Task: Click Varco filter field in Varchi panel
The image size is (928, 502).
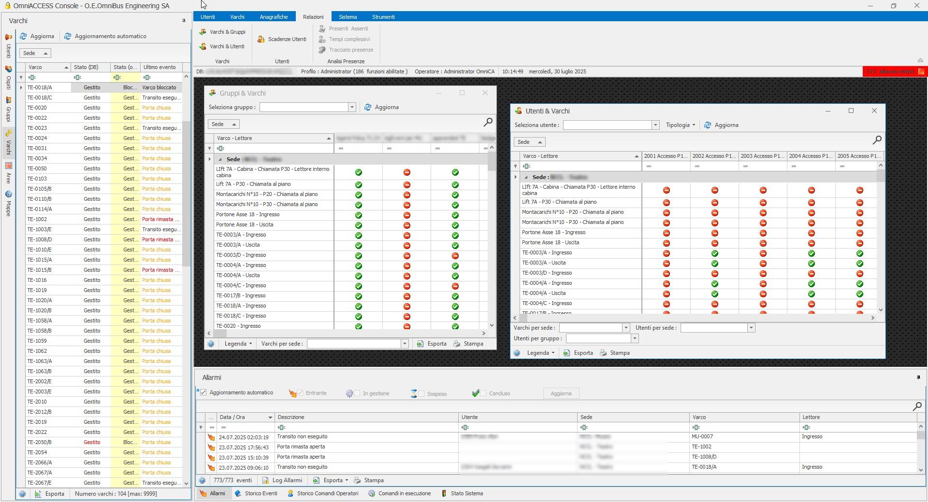Action: (48, 77)
